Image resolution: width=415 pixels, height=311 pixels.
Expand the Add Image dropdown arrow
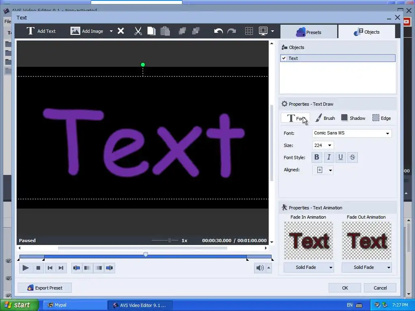pos(111,31)
